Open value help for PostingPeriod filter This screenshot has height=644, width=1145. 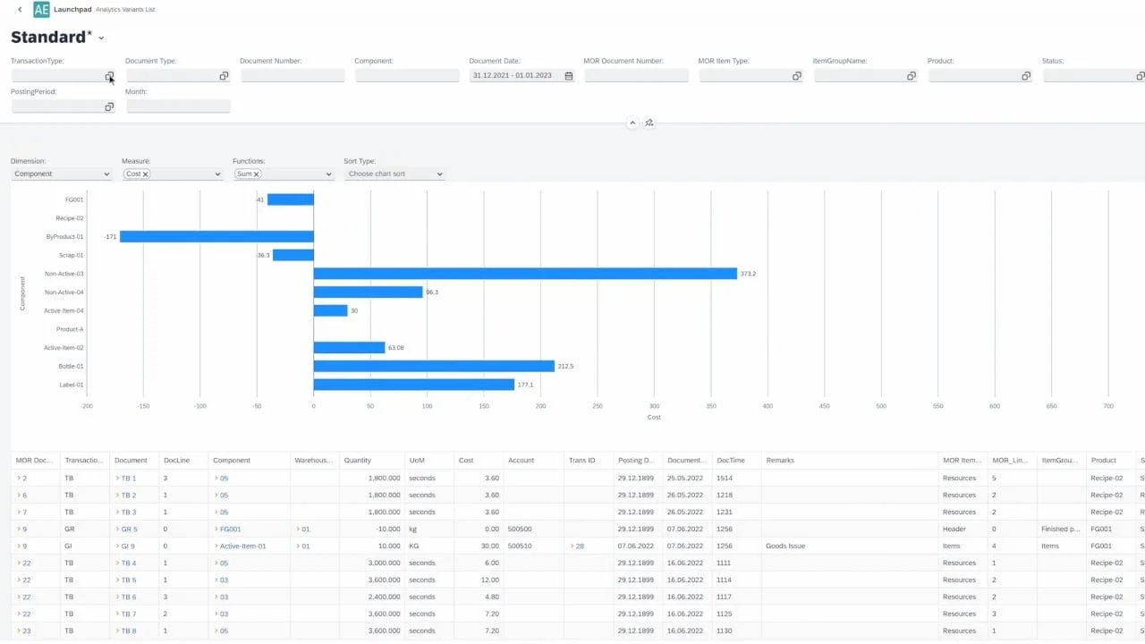109,106
